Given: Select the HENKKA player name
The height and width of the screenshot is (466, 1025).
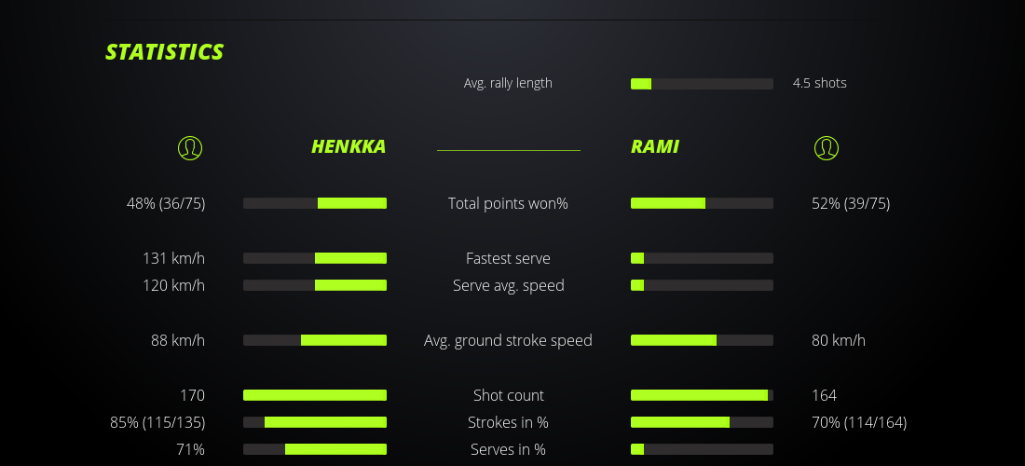Looking at the screenshot, I should coord(348,146).
